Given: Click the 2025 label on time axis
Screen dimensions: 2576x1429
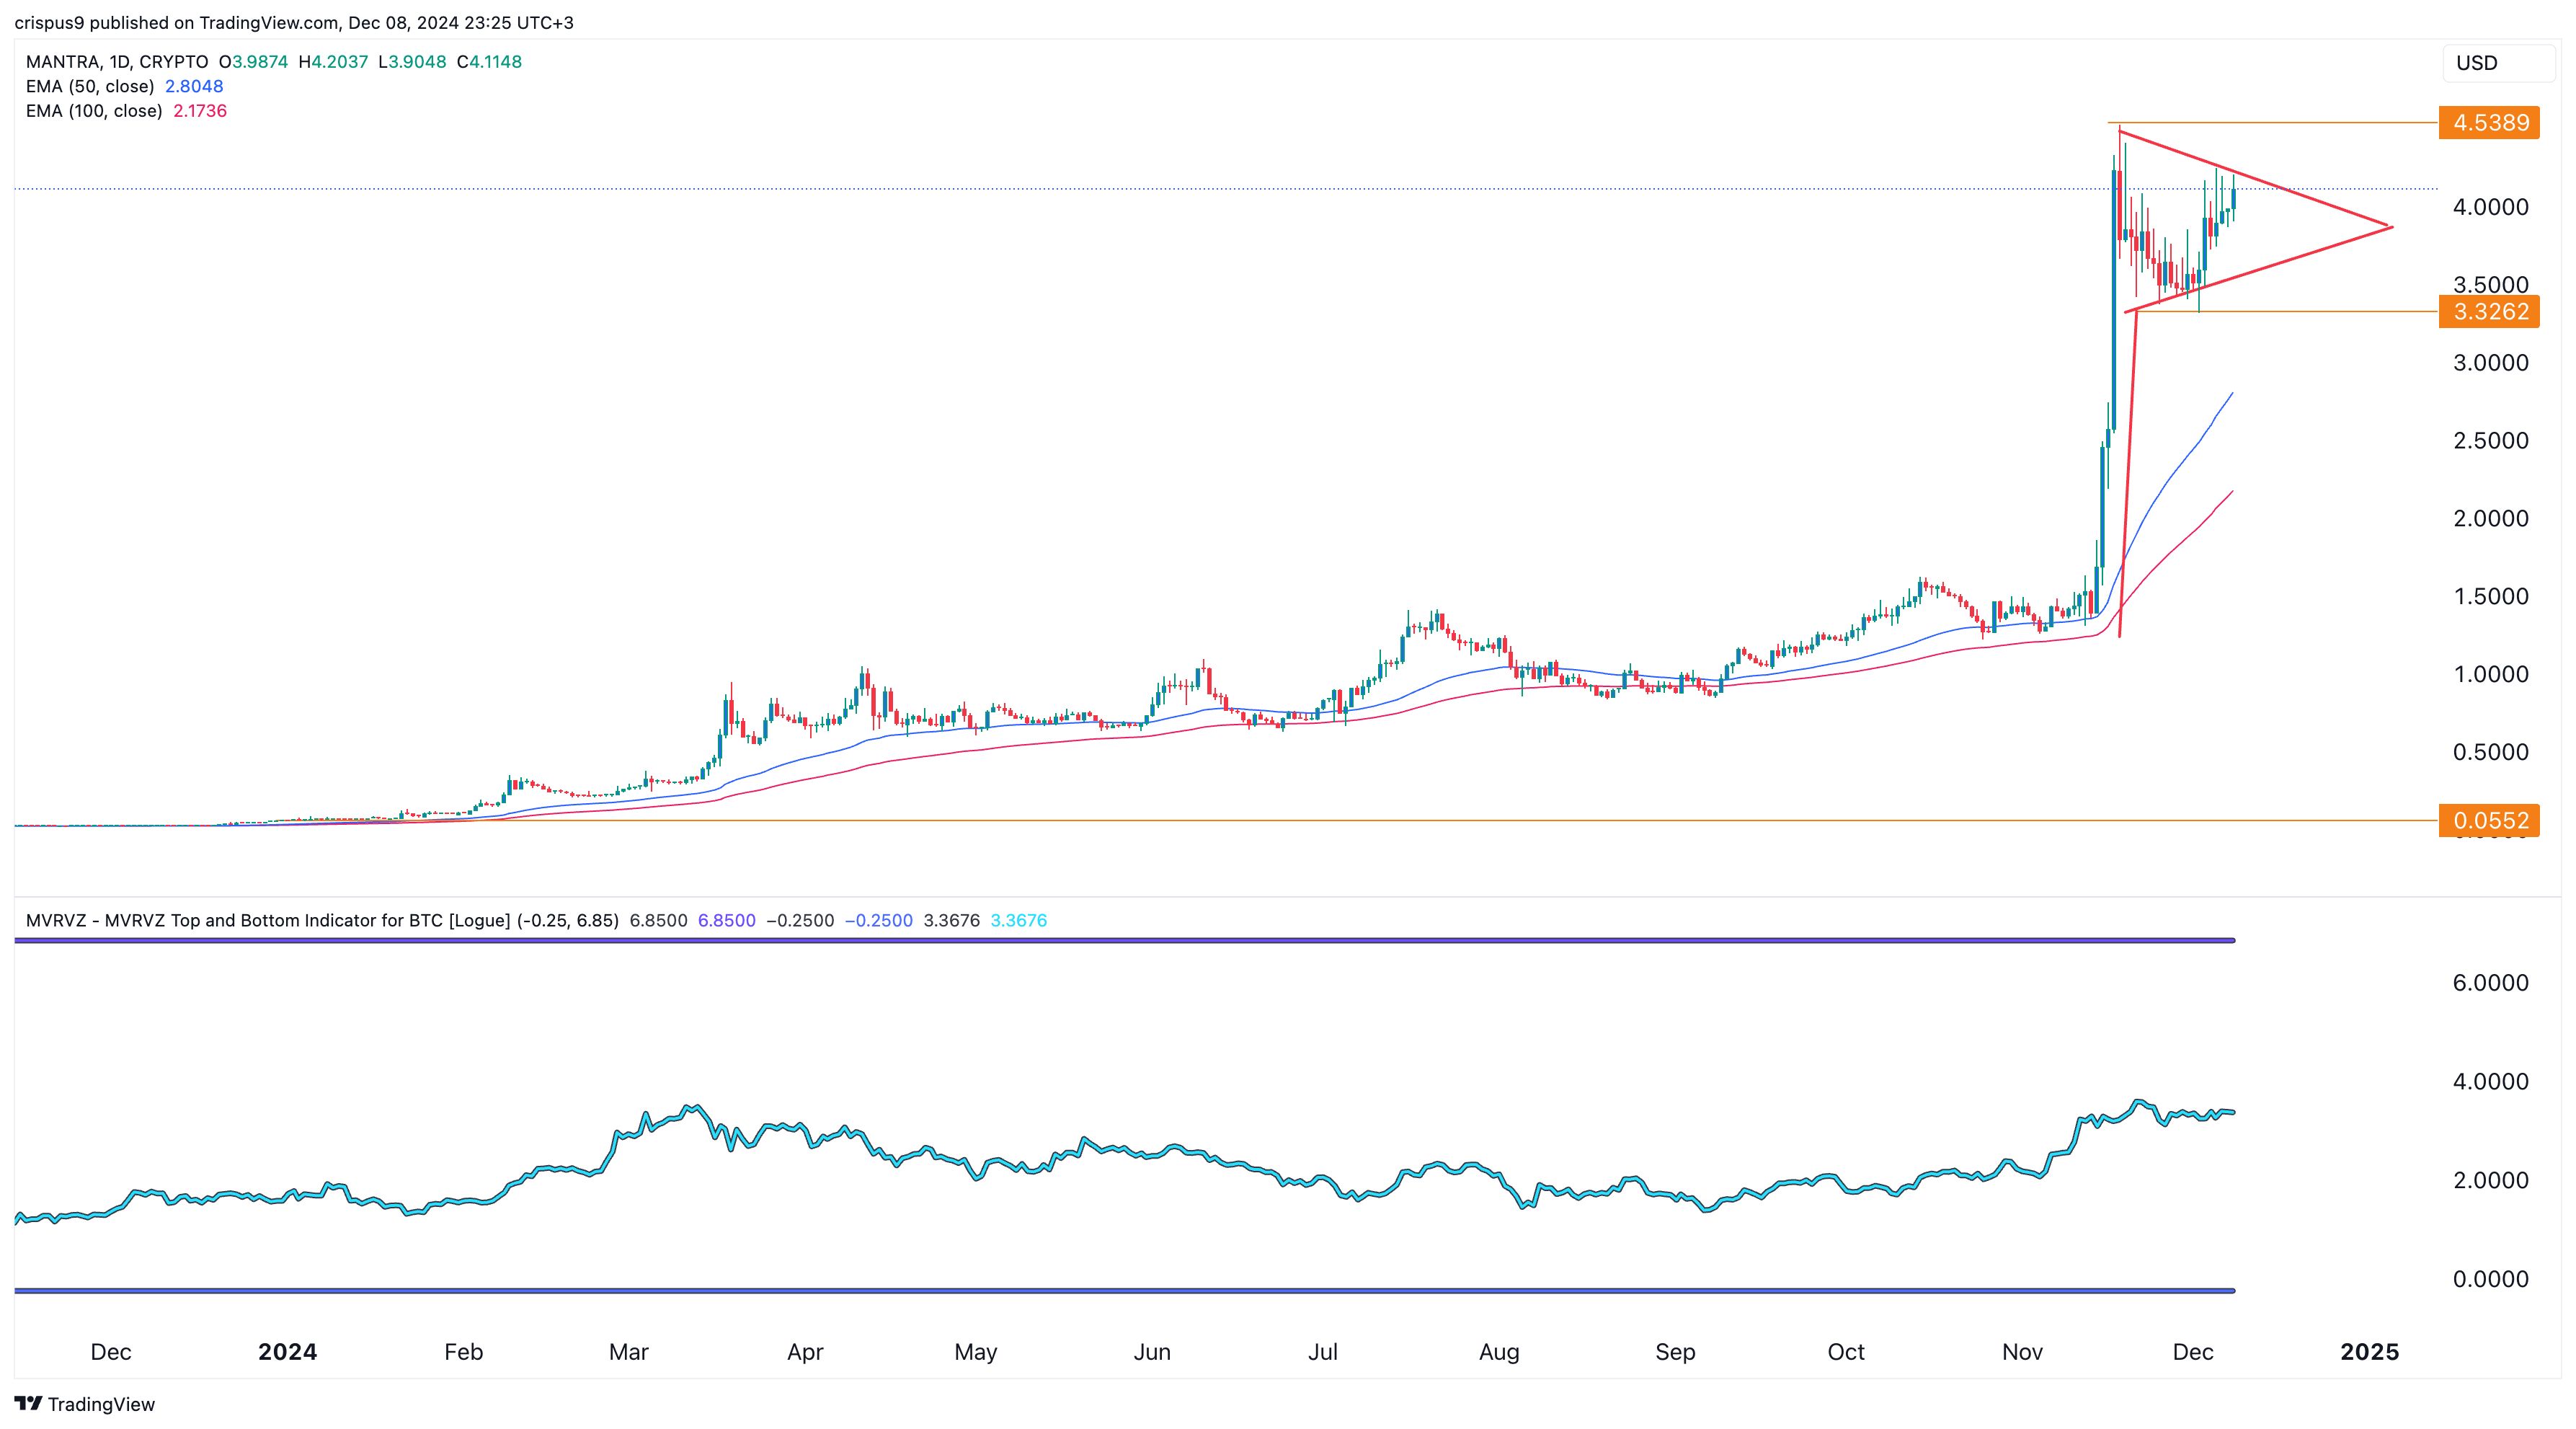Looking at the screenshot, I should [2369, 1352].
